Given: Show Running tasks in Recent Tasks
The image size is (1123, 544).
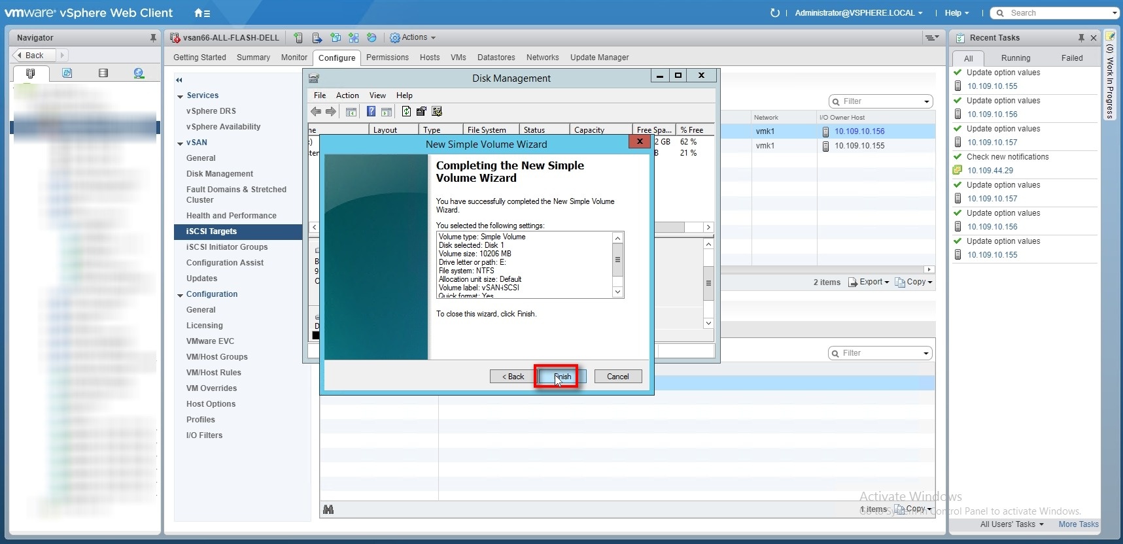Looking at the screenshot, I should (1015, 58).
